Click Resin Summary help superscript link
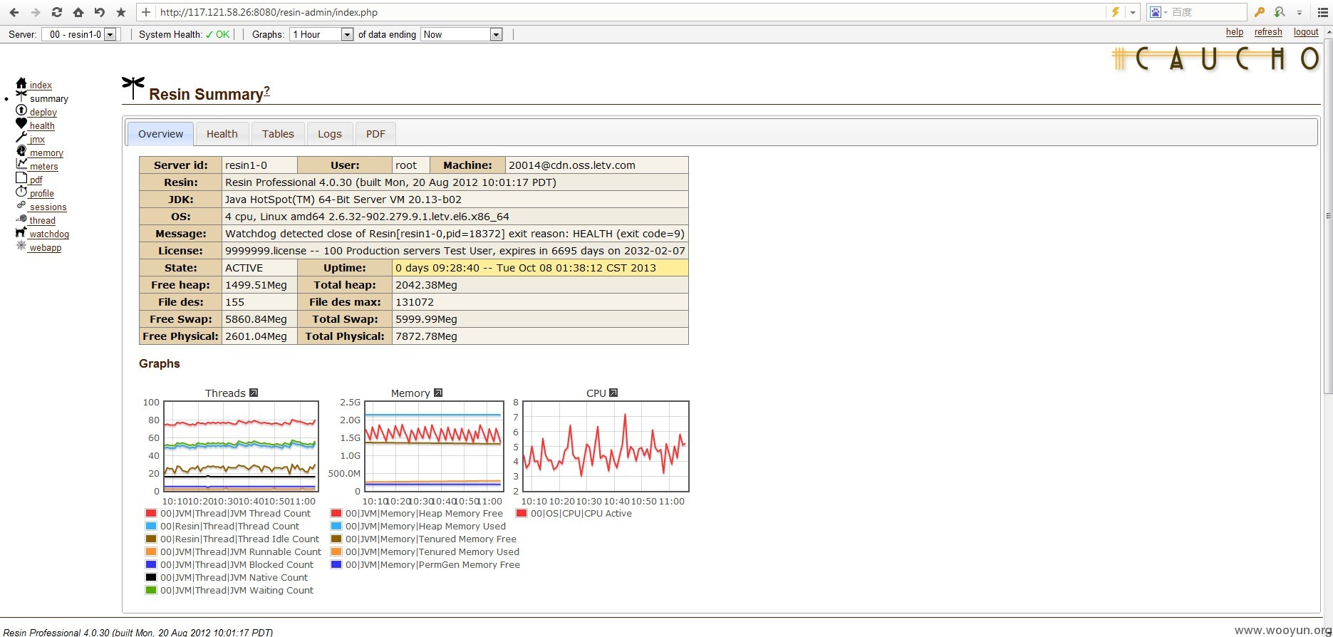The height and width of the screenshot is (637, 1333). coord(267,90)
